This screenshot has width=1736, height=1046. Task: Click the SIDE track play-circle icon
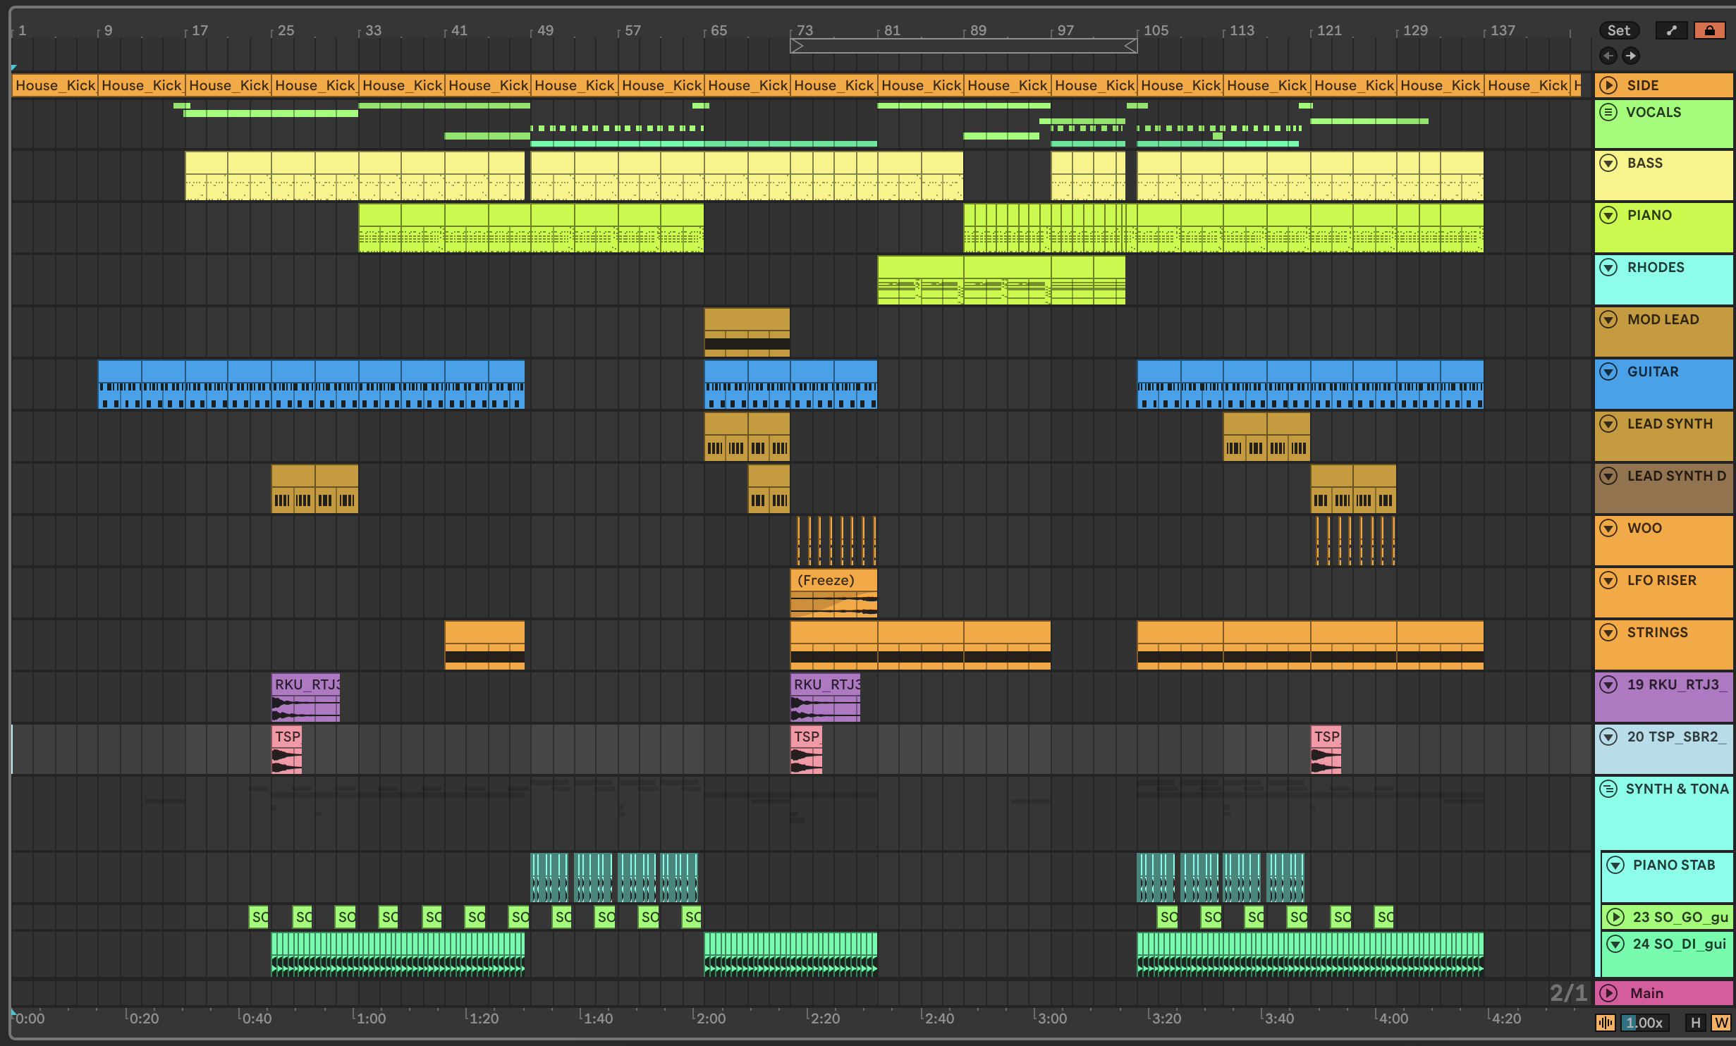(x=1608, y=85)
